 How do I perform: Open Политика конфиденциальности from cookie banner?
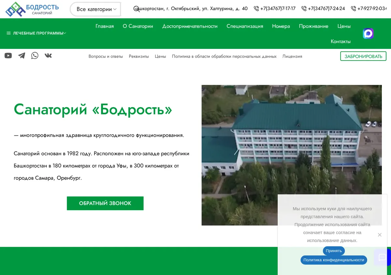pos(334,260)
